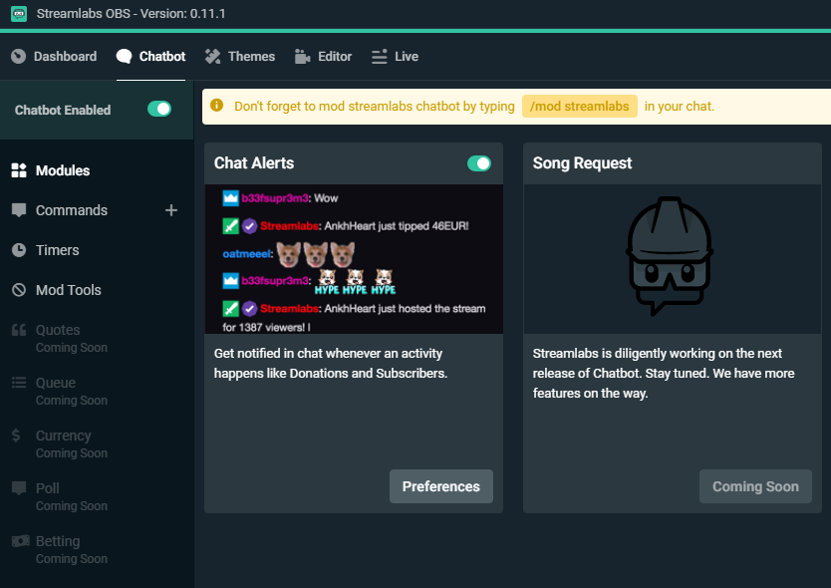Click the Quotes quotation mark icon

(19, 330)
